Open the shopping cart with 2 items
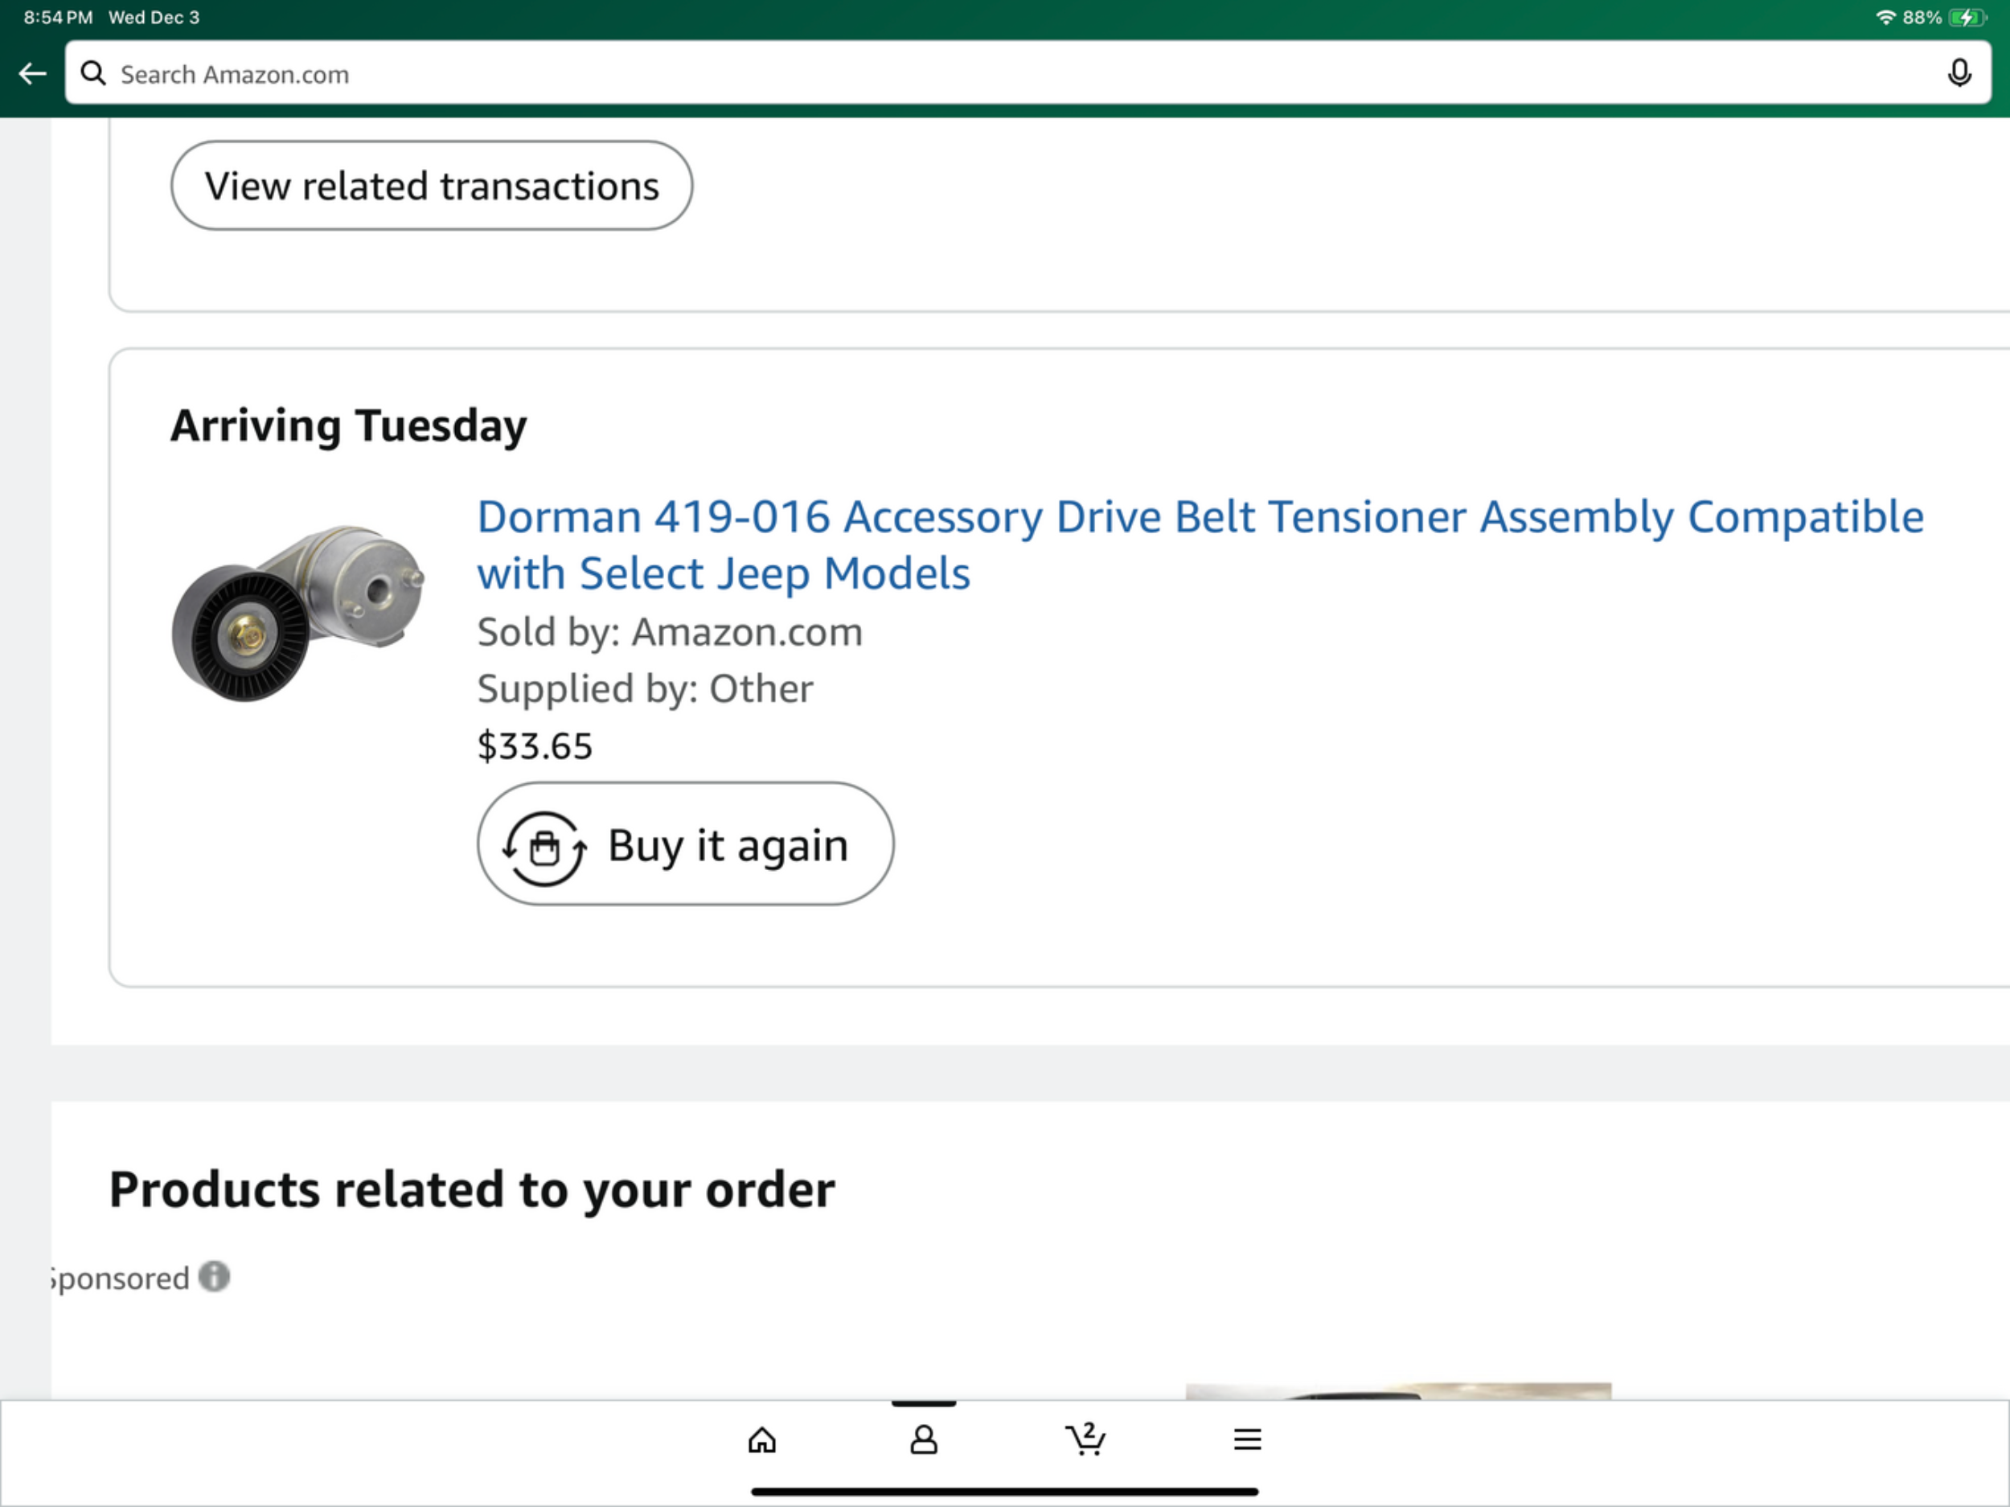The height and width of the screenshot is (1507, 2010). (x=1085, y=1439)
